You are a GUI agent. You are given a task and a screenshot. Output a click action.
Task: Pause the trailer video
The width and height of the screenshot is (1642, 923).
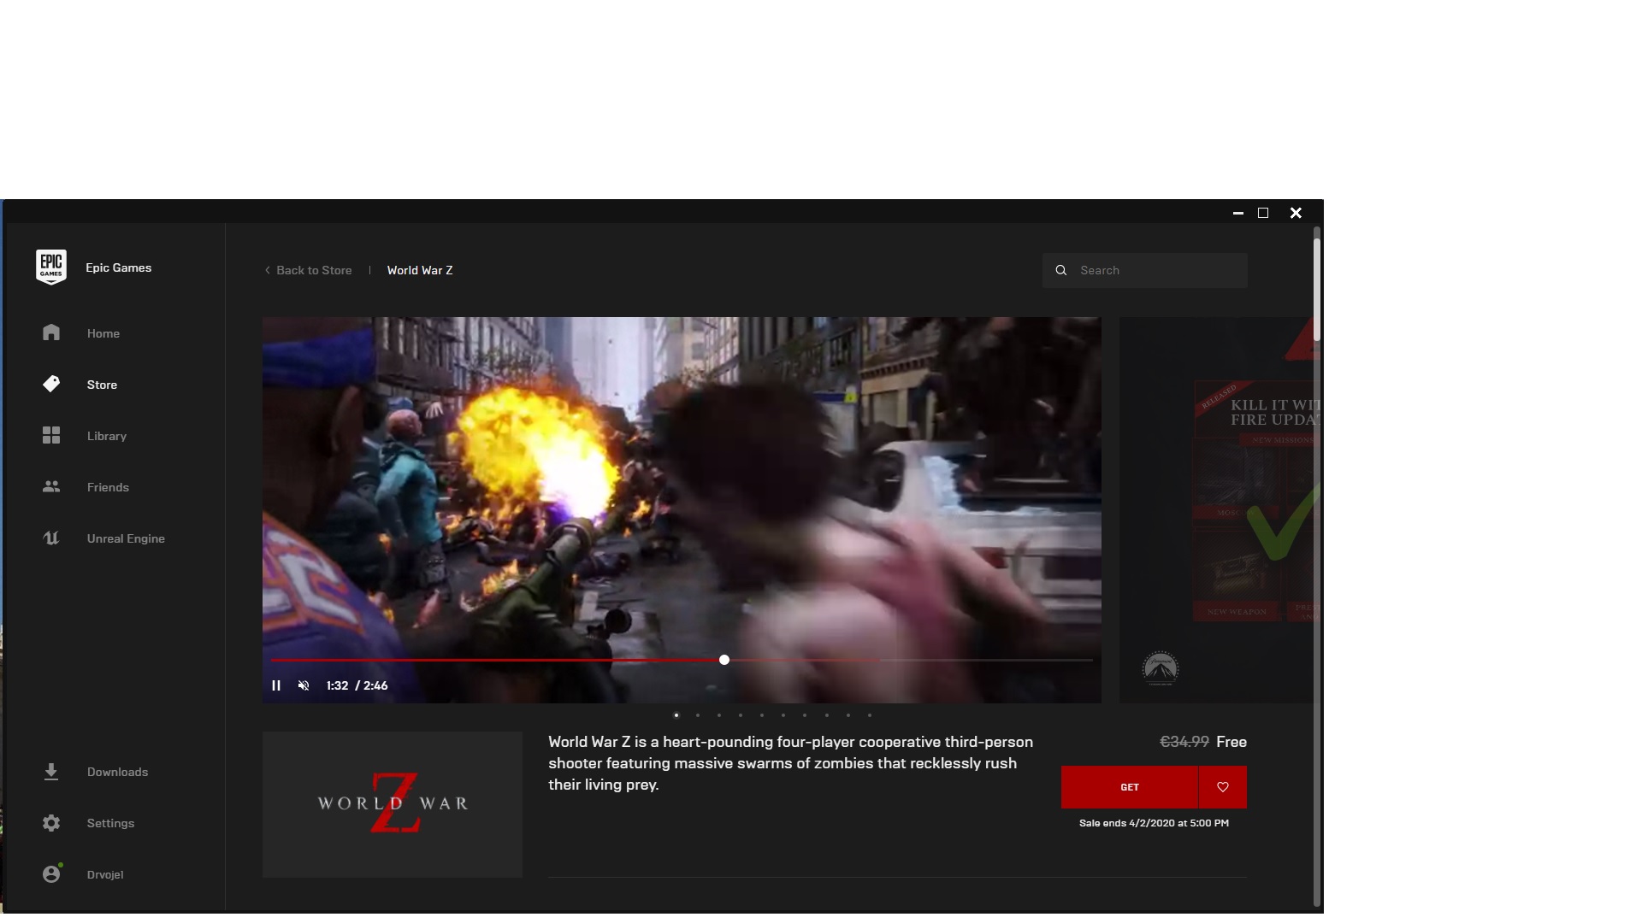tap(276, 685)
